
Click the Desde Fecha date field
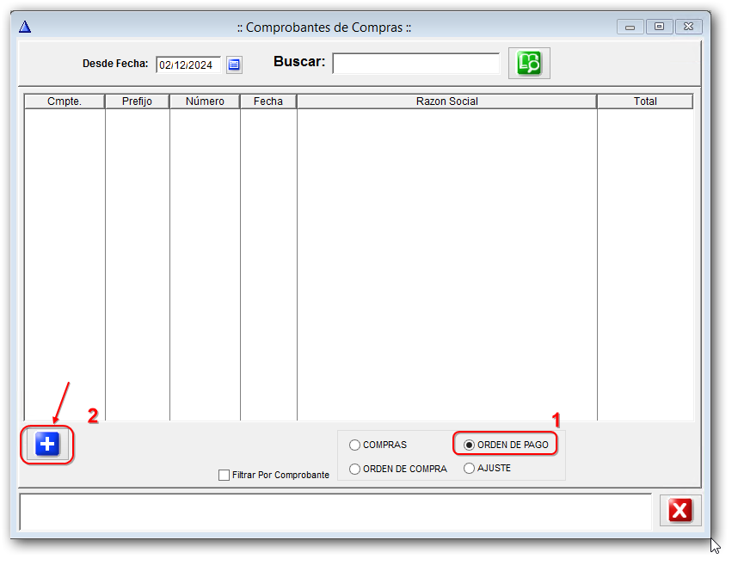pos(188,64)
